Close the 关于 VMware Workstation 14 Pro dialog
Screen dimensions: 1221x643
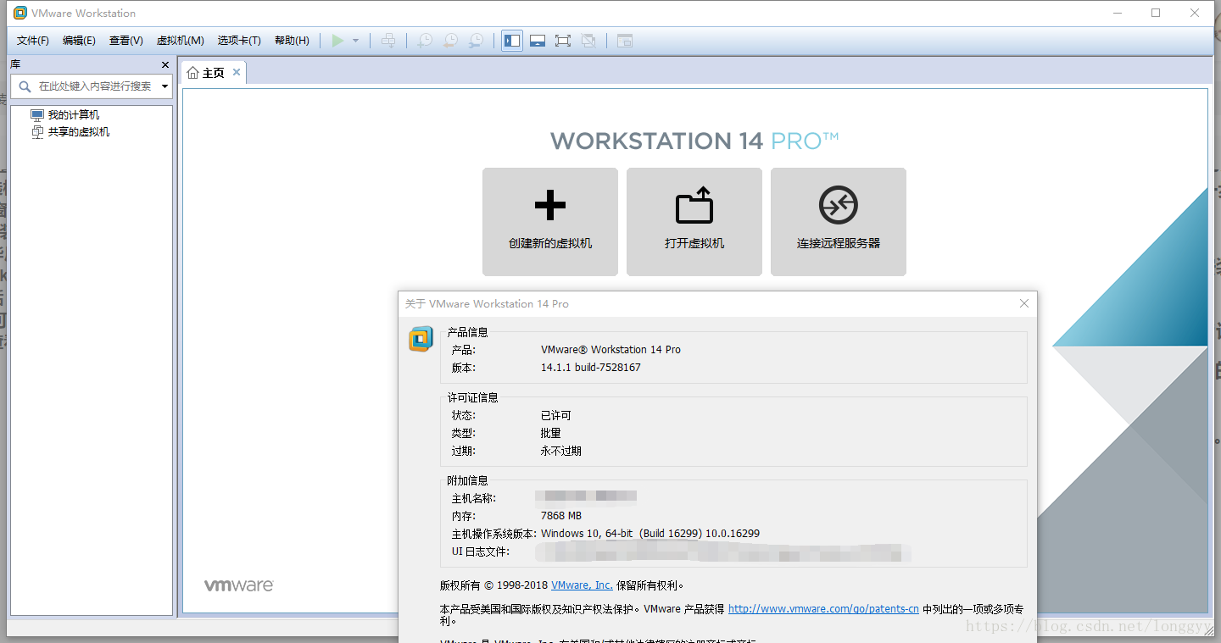(x=1024, y=303)
